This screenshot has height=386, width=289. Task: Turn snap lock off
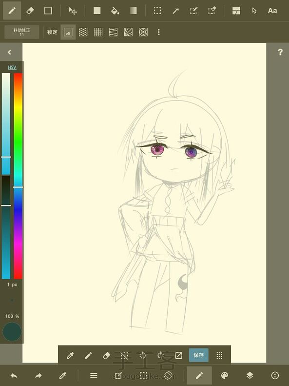tap(68, 32)
